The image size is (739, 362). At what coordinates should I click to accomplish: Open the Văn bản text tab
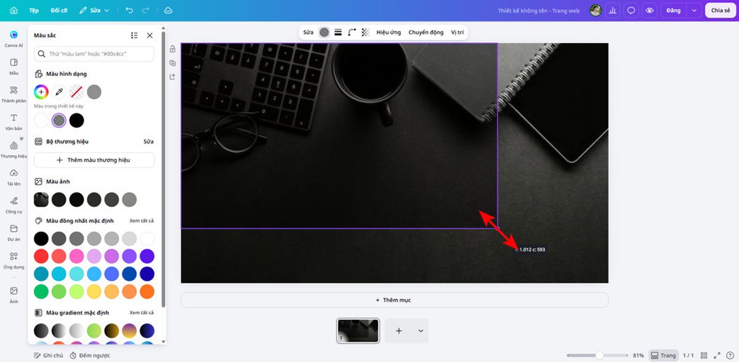click(x=14, y=122)
